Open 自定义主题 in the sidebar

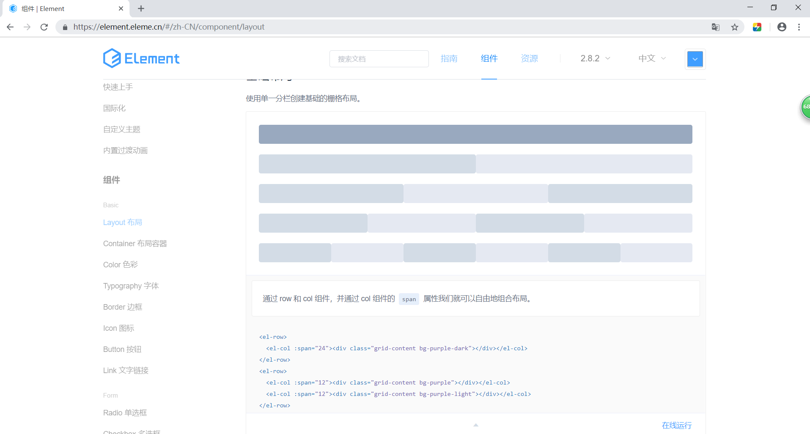[x=122, y=129]
